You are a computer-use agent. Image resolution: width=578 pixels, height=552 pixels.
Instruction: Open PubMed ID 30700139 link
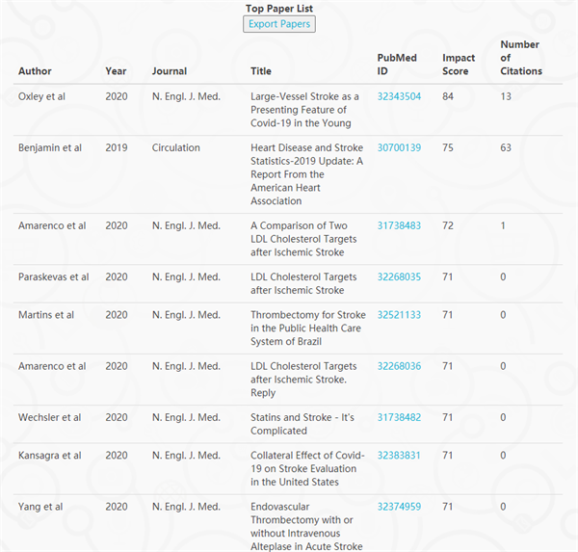399,147
